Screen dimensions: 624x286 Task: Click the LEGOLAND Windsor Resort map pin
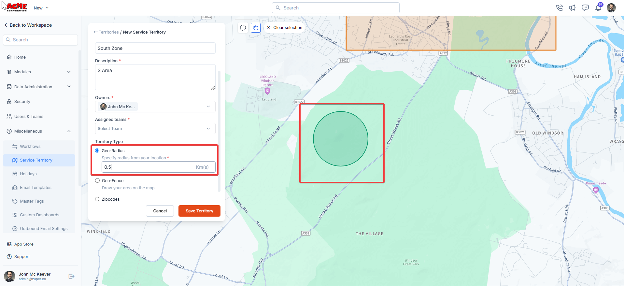tap(268, 91)
